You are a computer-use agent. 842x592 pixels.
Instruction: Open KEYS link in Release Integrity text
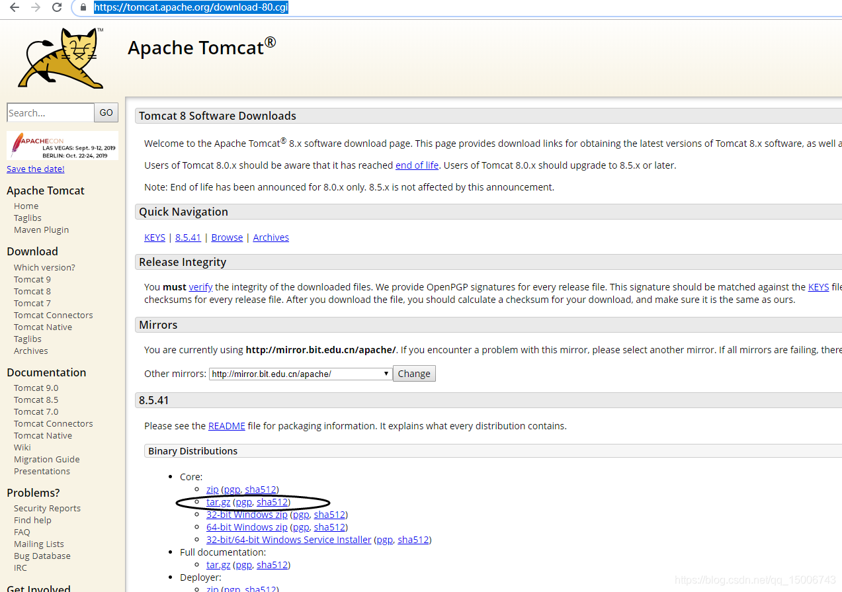pyautogui.click(x=818, y=287)
